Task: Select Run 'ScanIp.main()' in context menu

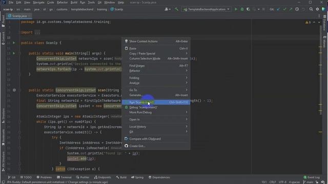Action: [156, 102]
